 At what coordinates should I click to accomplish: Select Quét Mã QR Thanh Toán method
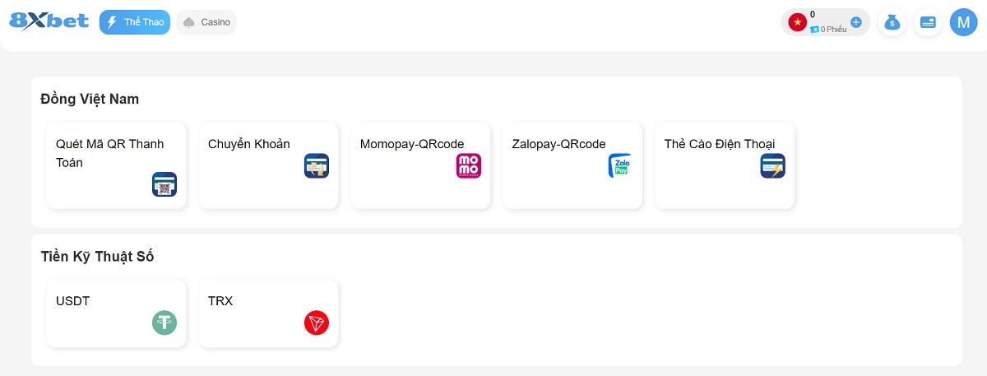click(117, 165)
